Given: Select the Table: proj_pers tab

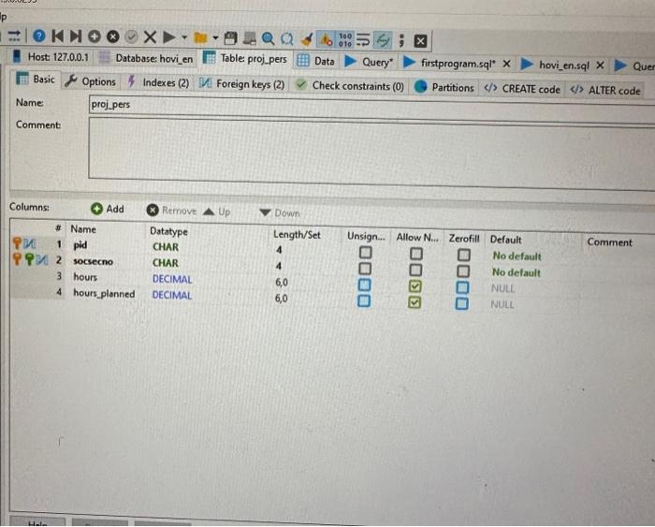Looking at the screenshot, I should [245, 59].
